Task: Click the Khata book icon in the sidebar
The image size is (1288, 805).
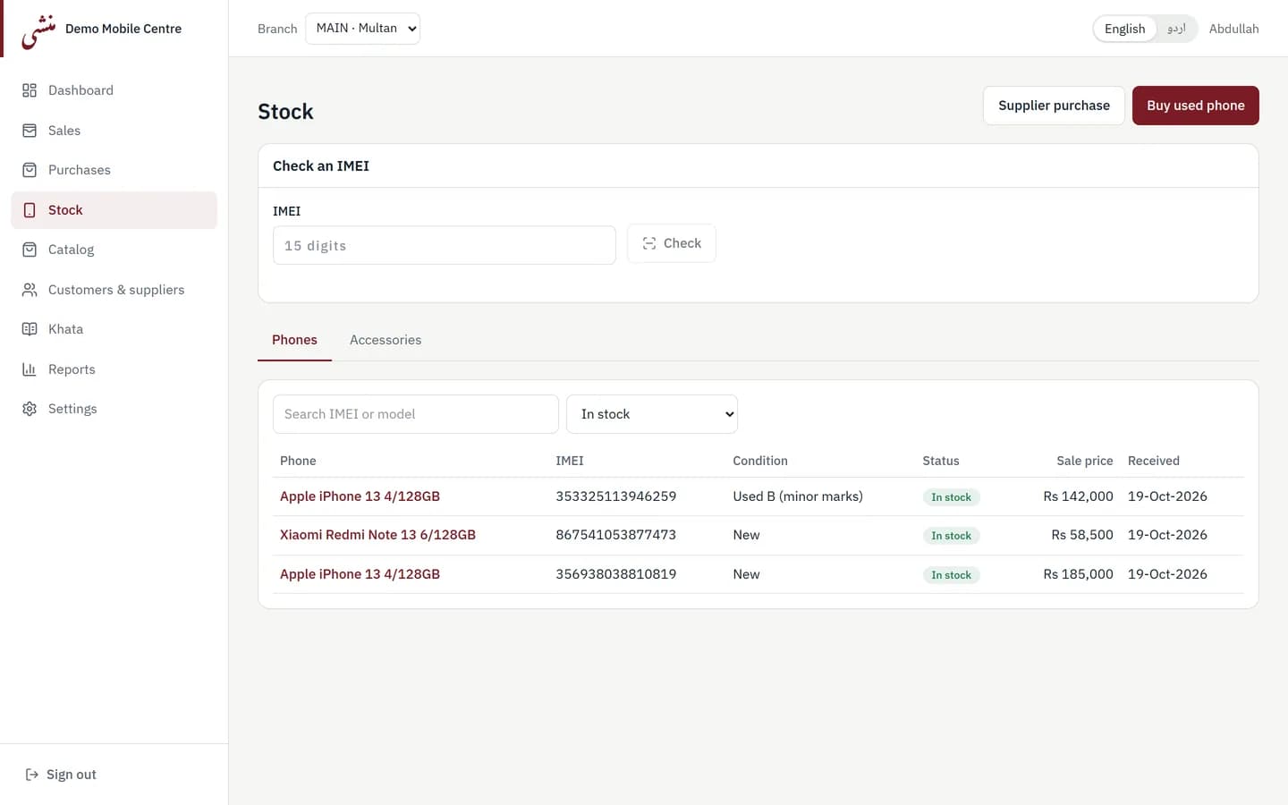Action: [x=30, y=329]
